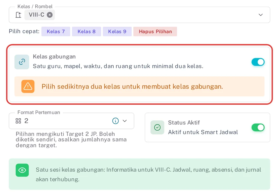Quick-select Kelas 9
The height and width of the screenshot is (192, 279).
coord(117,31)
